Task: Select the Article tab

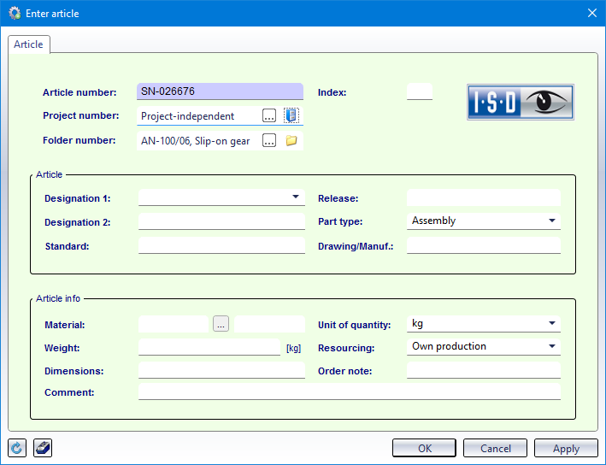Action: pos(28,44)
